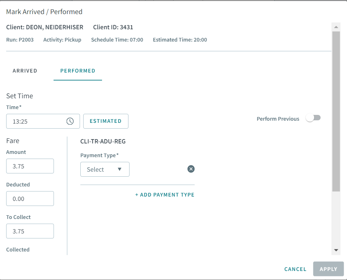Click the dropdown arrow on the Select field
The width and height of the screenshot is (347, 280).
(x=120, y=169)
